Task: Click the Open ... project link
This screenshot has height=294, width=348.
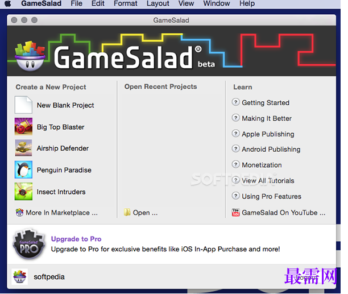Action: [x=145, y=213]
